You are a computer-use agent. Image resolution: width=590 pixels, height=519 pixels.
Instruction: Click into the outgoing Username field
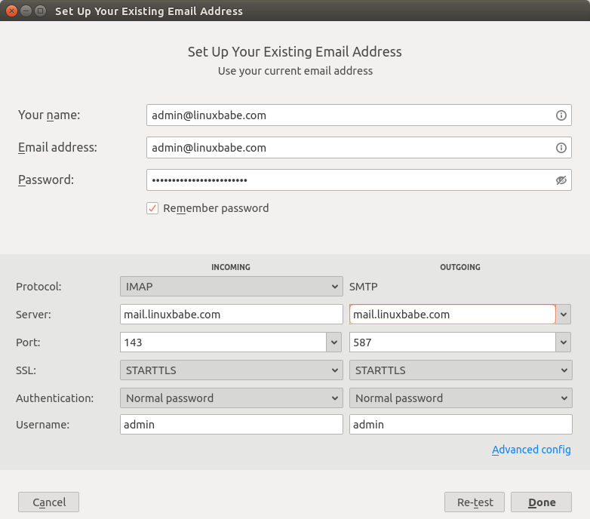pos(460,425)
